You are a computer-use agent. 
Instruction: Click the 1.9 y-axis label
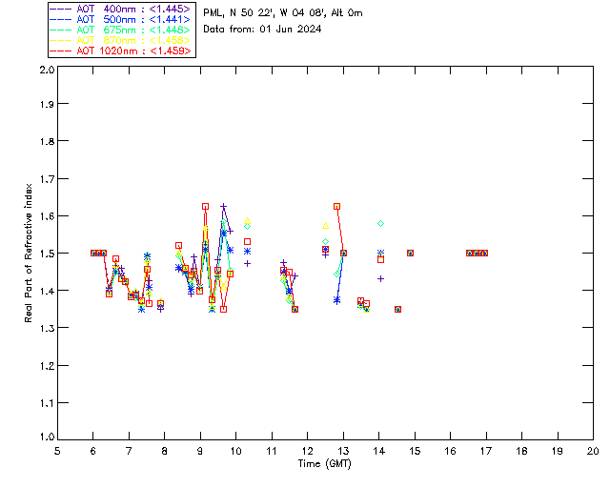pos(47,104)
